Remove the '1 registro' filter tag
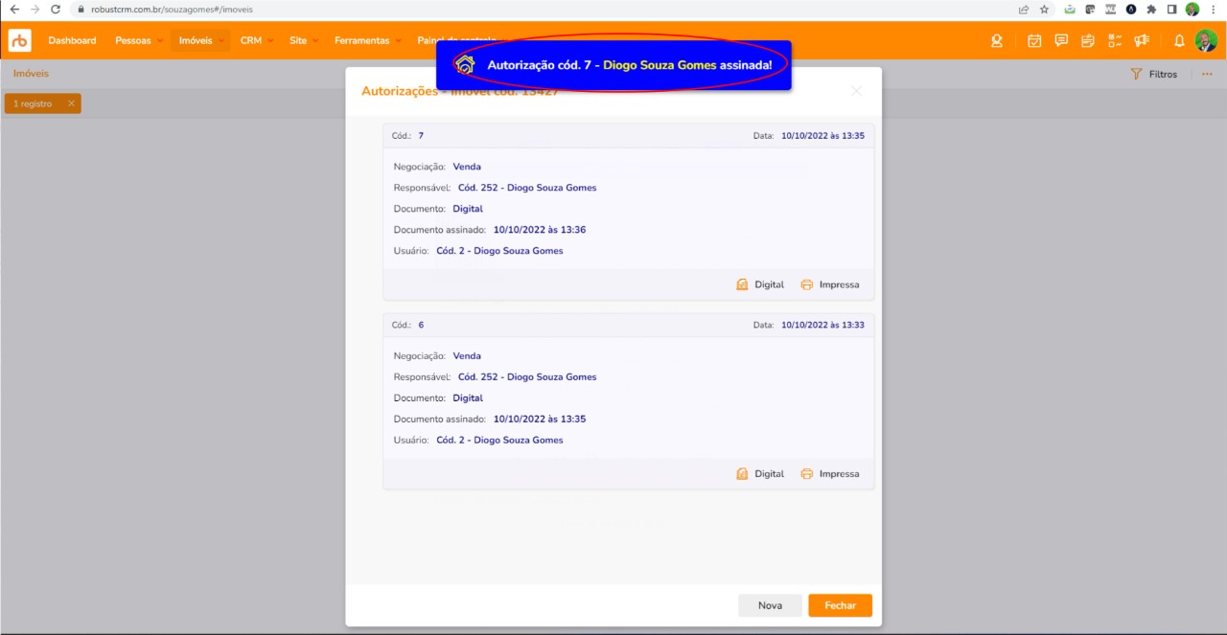This screenshot has width=1227, height=635. tap(71, 103)
